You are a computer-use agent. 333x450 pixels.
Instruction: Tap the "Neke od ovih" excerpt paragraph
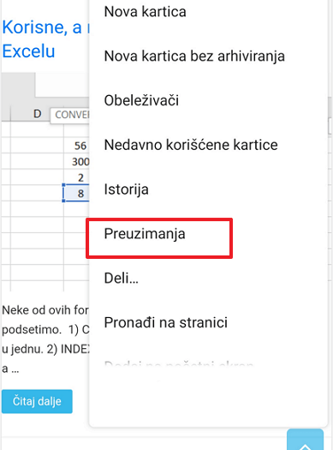pos(45,339)
